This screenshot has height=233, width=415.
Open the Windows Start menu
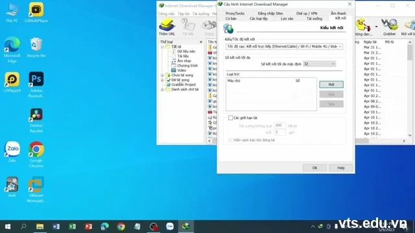8,227
